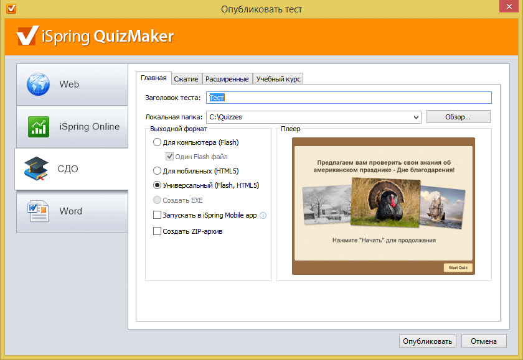Enable Запускать в iSpring Mobile app checkbox
This screenshot has width=523, height=360.
tap(157, 215)
